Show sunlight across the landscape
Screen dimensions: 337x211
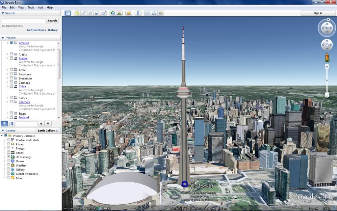[119, 13]
